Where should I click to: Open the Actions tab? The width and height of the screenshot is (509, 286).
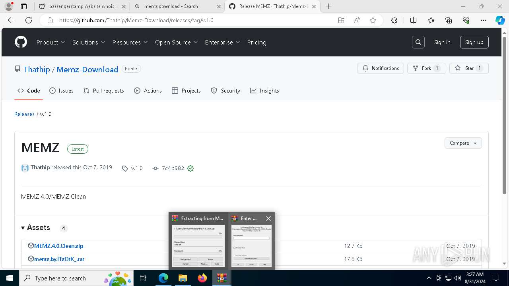(148, 91)
